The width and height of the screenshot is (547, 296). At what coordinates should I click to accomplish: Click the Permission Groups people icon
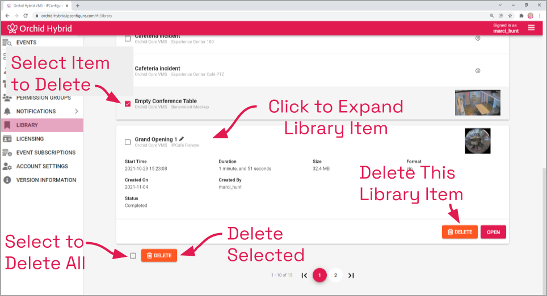click(7, 98)
